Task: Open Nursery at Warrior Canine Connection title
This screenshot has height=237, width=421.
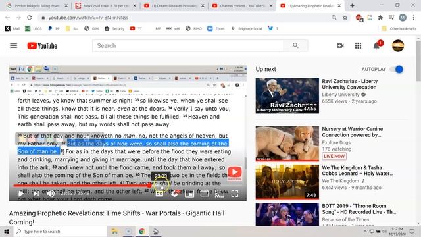Action: click(352, 132)
